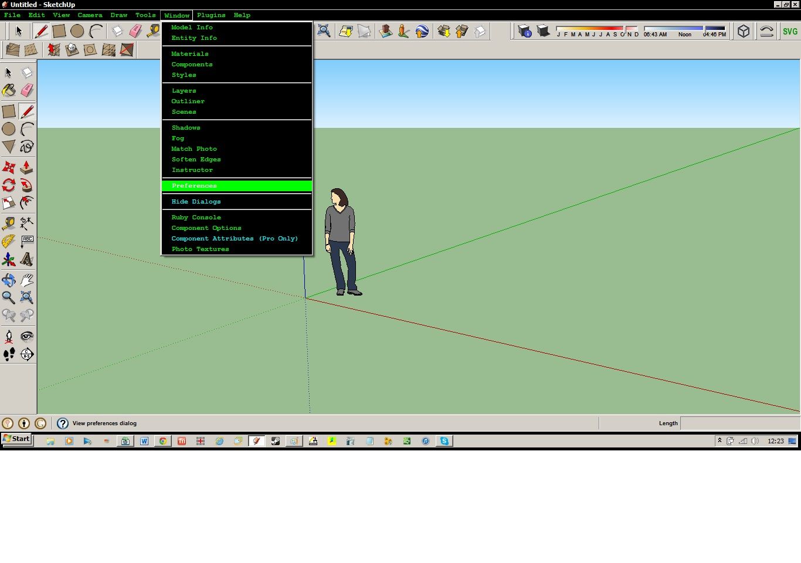Select Styles in the Window menu

[x=237, y=75]
